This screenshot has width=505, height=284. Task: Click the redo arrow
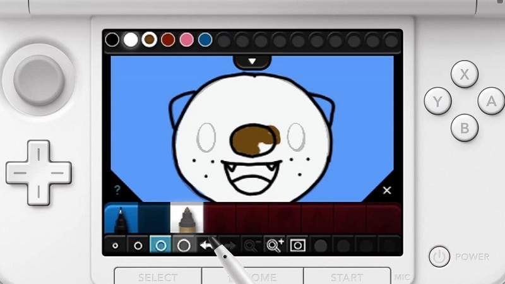pos(229,246)
